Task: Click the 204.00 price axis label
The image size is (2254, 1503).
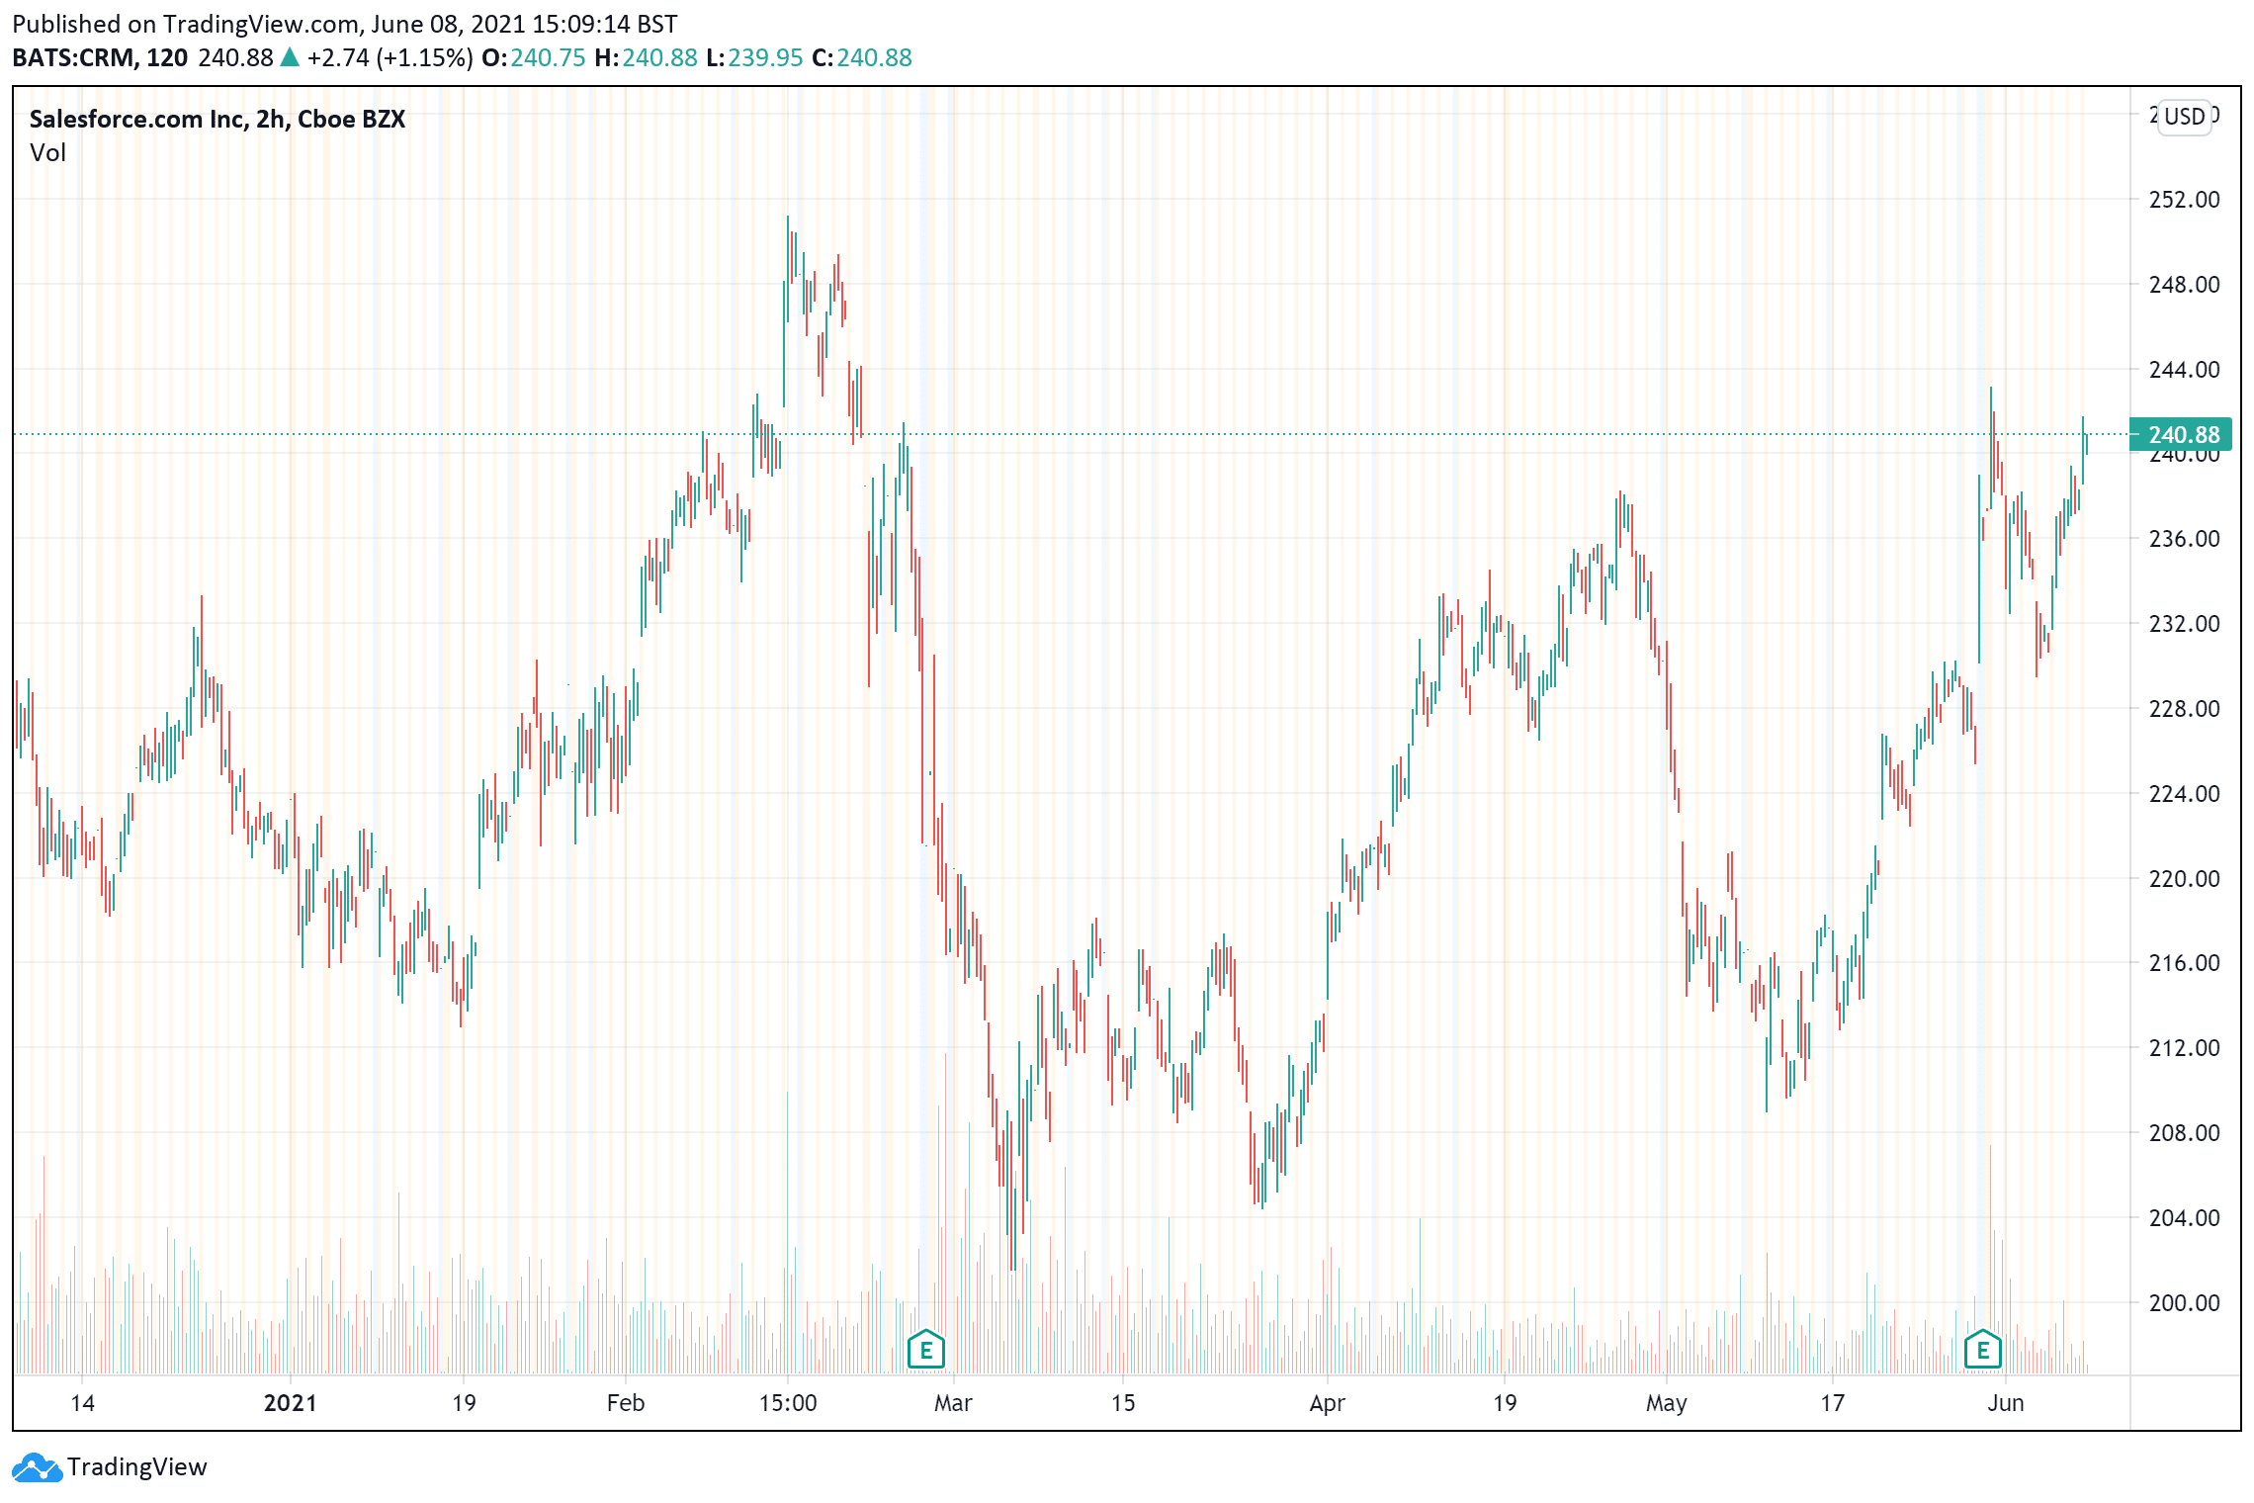Action: point(2184,1218)
